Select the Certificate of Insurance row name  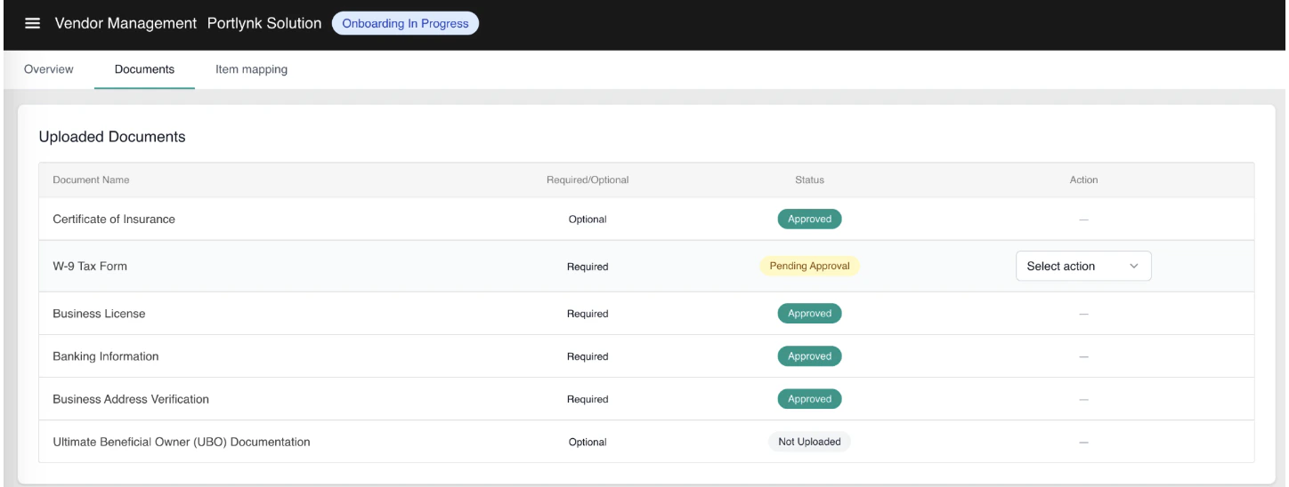114,220
